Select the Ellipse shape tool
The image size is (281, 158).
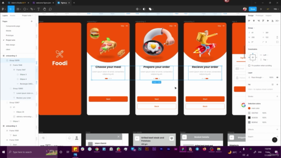[25, 9]
